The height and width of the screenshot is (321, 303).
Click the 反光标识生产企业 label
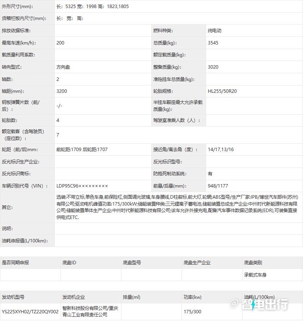coord(21,162)
